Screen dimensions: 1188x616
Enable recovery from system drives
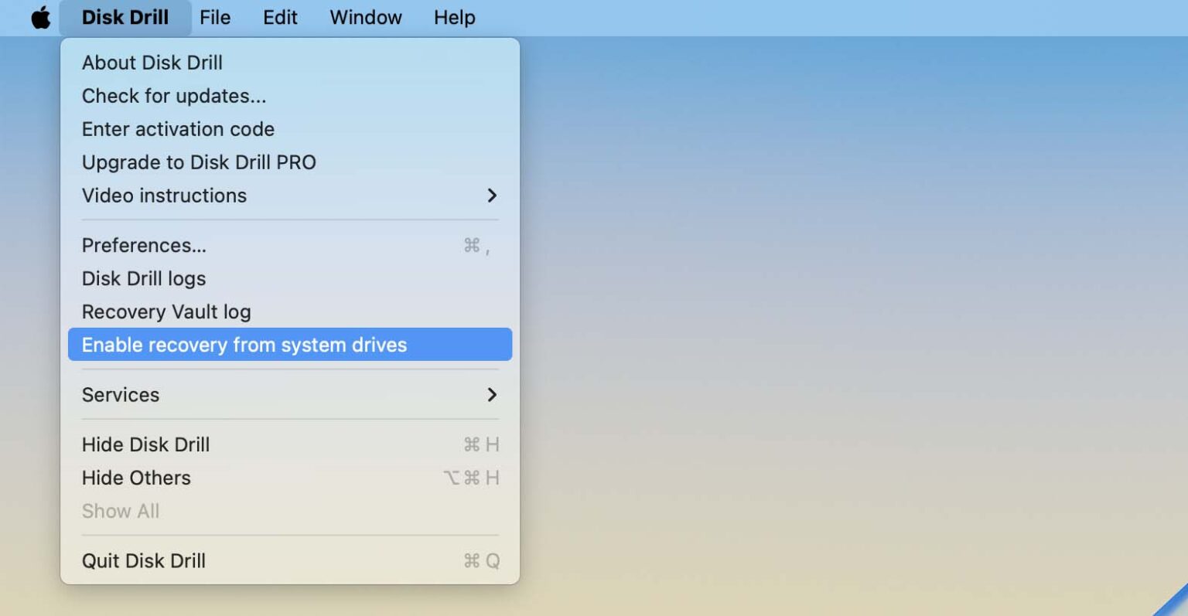click(244, 345)
